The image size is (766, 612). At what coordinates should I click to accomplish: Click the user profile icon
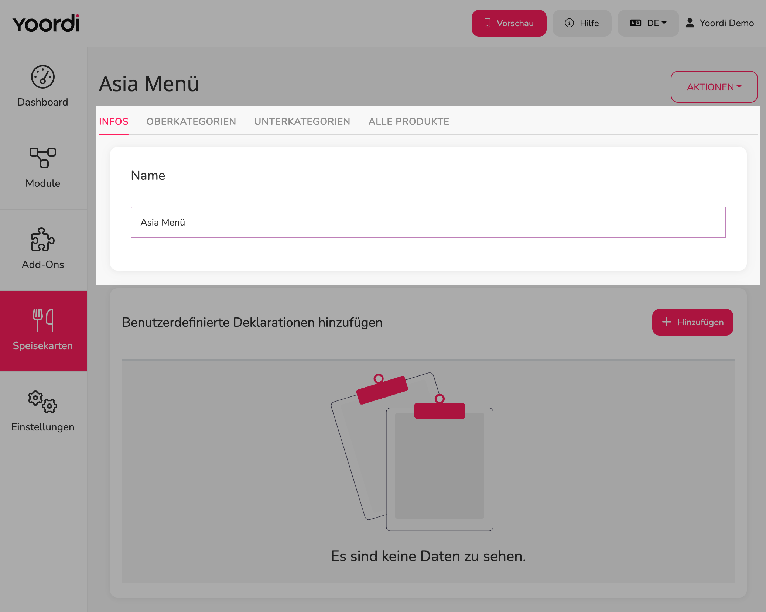click(690, 23)
